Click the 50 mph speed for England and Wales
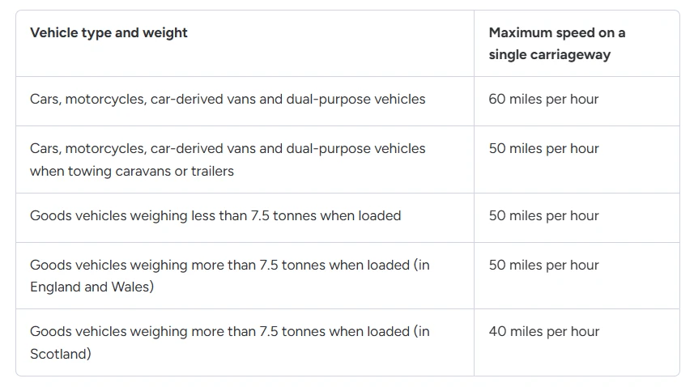This screenshot has width=694, height=387. tap(543, 266)
